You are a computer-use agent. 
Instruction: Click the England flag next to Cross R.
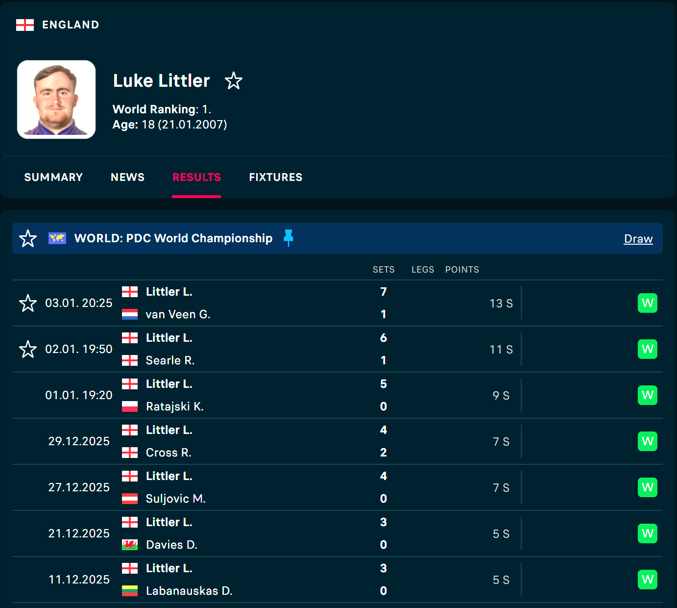point(130,453)
